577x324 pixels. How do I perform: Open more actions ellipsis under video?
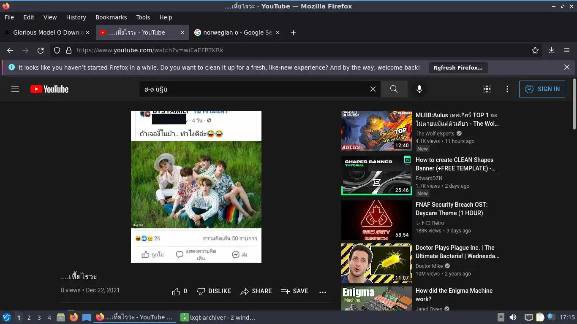pyautogui.click(x=323, y=292)
